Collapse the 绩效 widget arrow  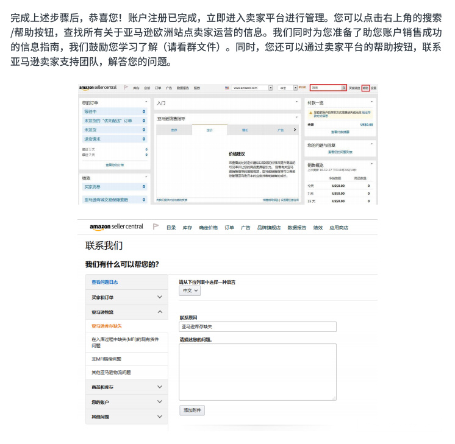[x=146, y=177]
